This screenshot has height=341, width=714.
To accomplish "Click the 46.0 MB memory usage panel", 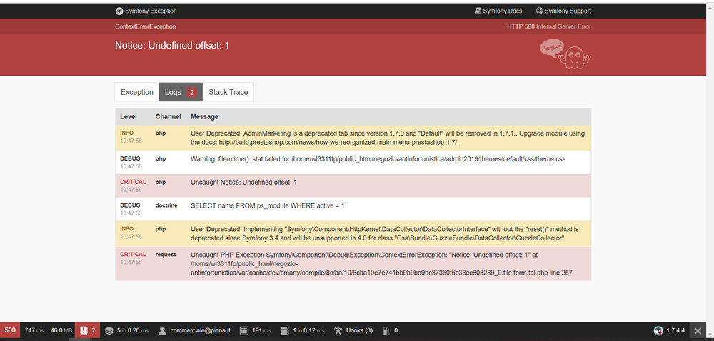I will tap(61, 330).
